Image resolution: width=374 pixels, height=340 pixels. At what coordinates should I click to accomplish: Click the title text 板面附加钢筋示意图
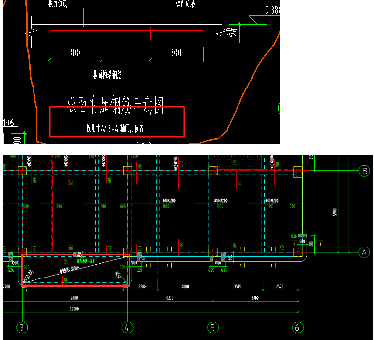[x=115, y=105]
